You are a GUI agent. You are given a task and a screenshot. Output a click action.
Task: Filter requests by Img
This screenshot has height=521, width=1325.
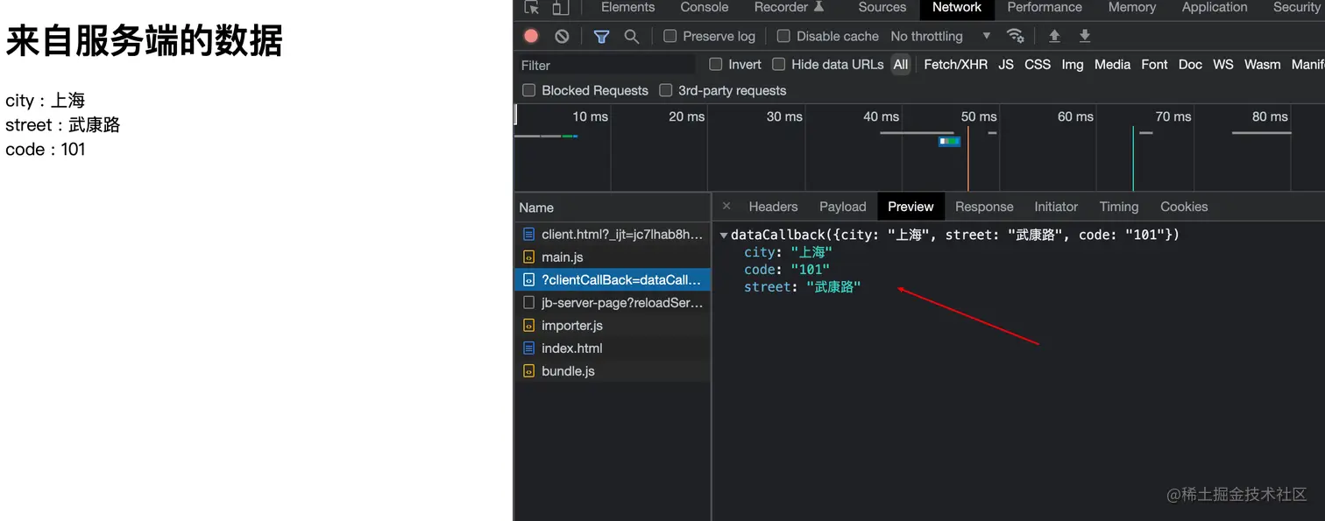tap(1073, 64)
